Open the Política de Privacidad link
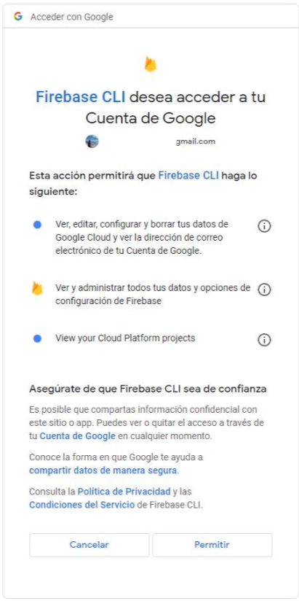This screenshot has width=299, height=601. (x=124, y=491)
